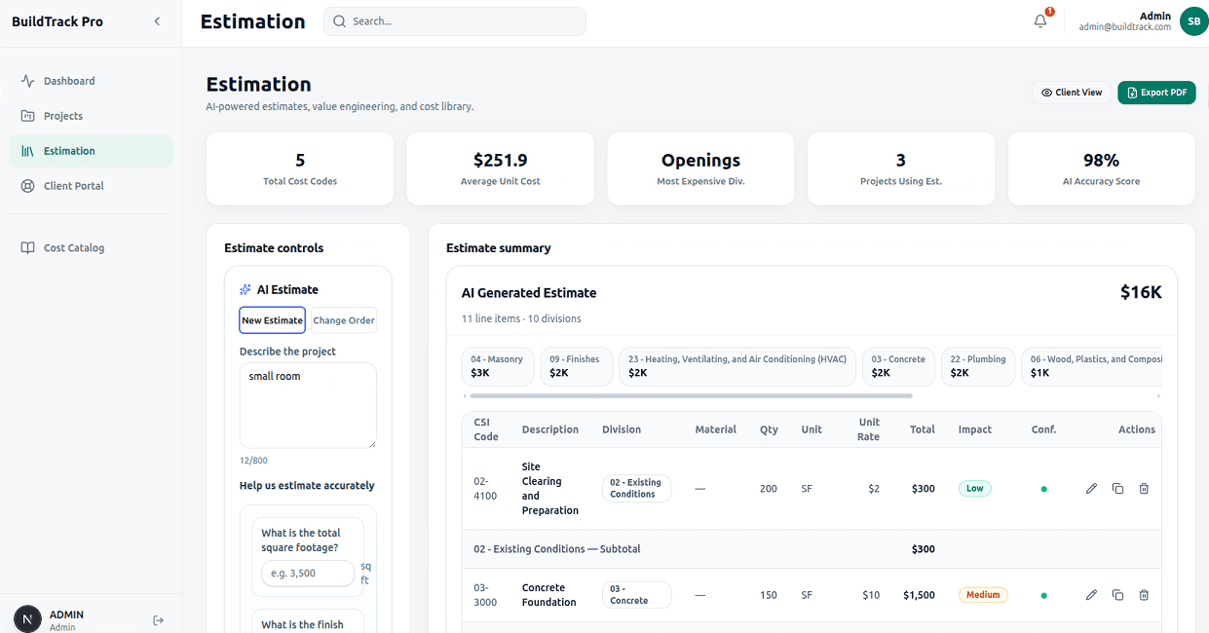This screenshot has height=633, width=1209.
Task: Click the Description column header
Action: pos(550,429)
